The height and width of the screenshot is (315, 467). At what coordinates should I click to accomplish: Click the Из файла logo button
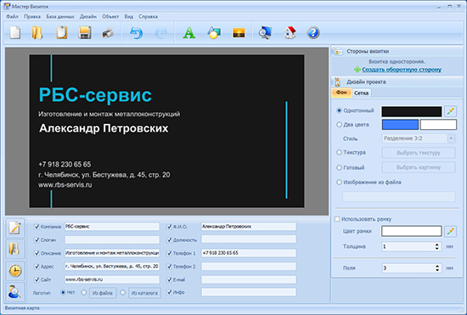click(102, 293)
